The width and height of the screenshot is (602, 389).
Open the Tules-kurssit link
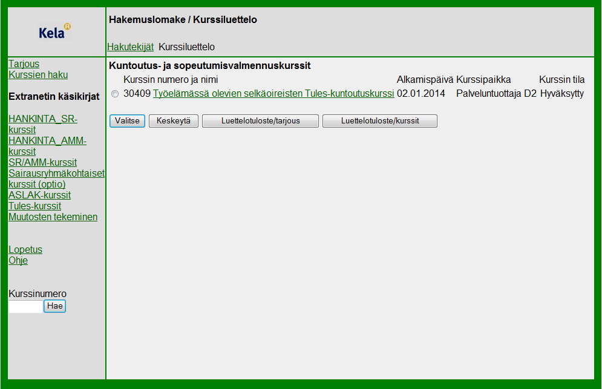click(34, 206)
